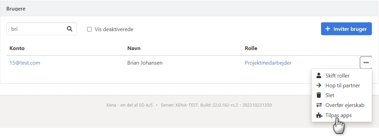Click the Brugere panel heading

click(16, 8)
